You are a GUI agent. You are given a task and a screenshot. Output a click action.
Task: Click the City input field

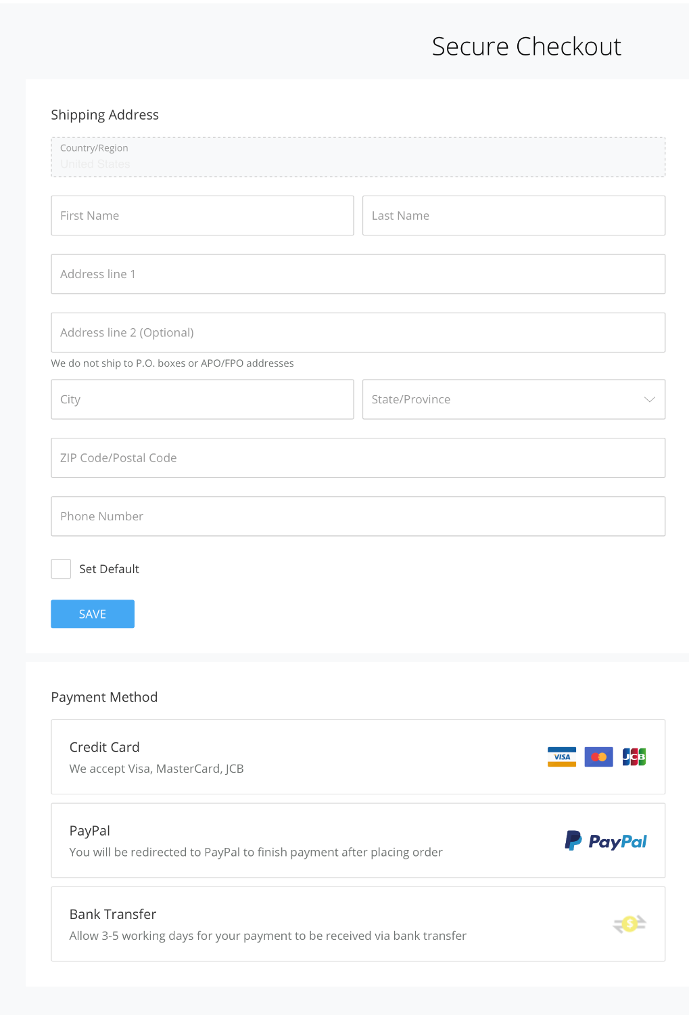tap(202, 399)
